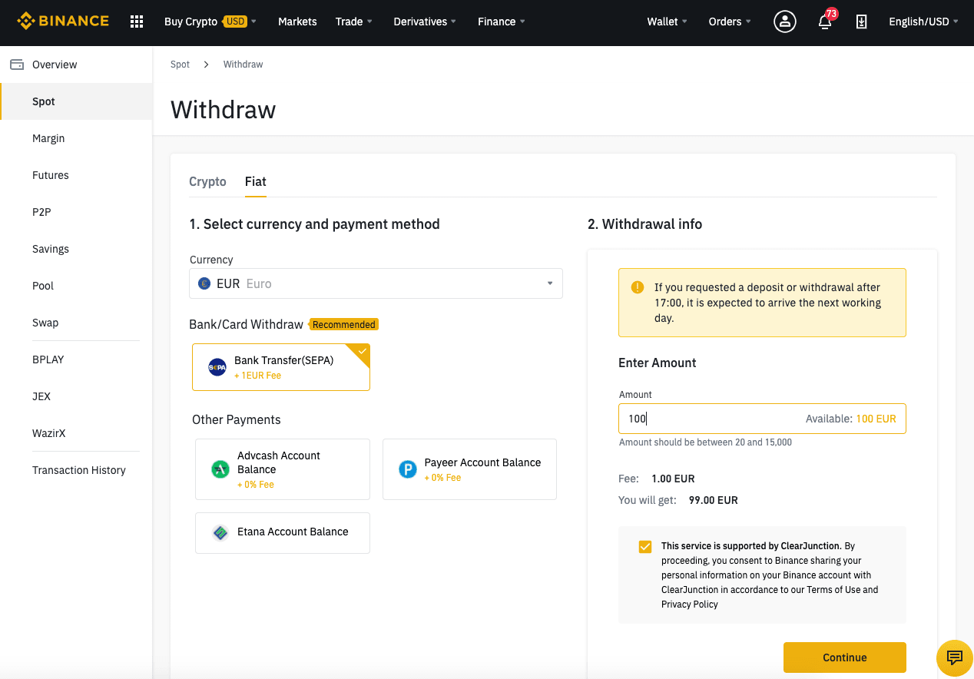Expand the Trade menu dropdown
Viewport: 974px width, 679px height.
353,22
